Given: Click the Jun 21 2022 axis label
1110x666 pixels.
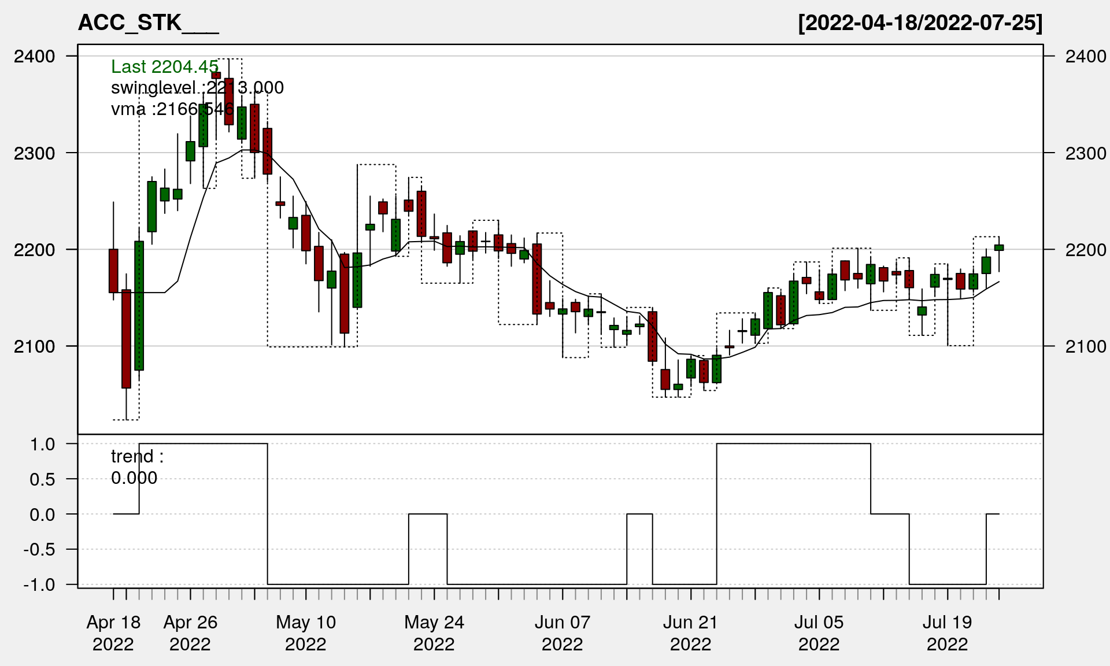Looking at the screenshot, I should 690,632.
